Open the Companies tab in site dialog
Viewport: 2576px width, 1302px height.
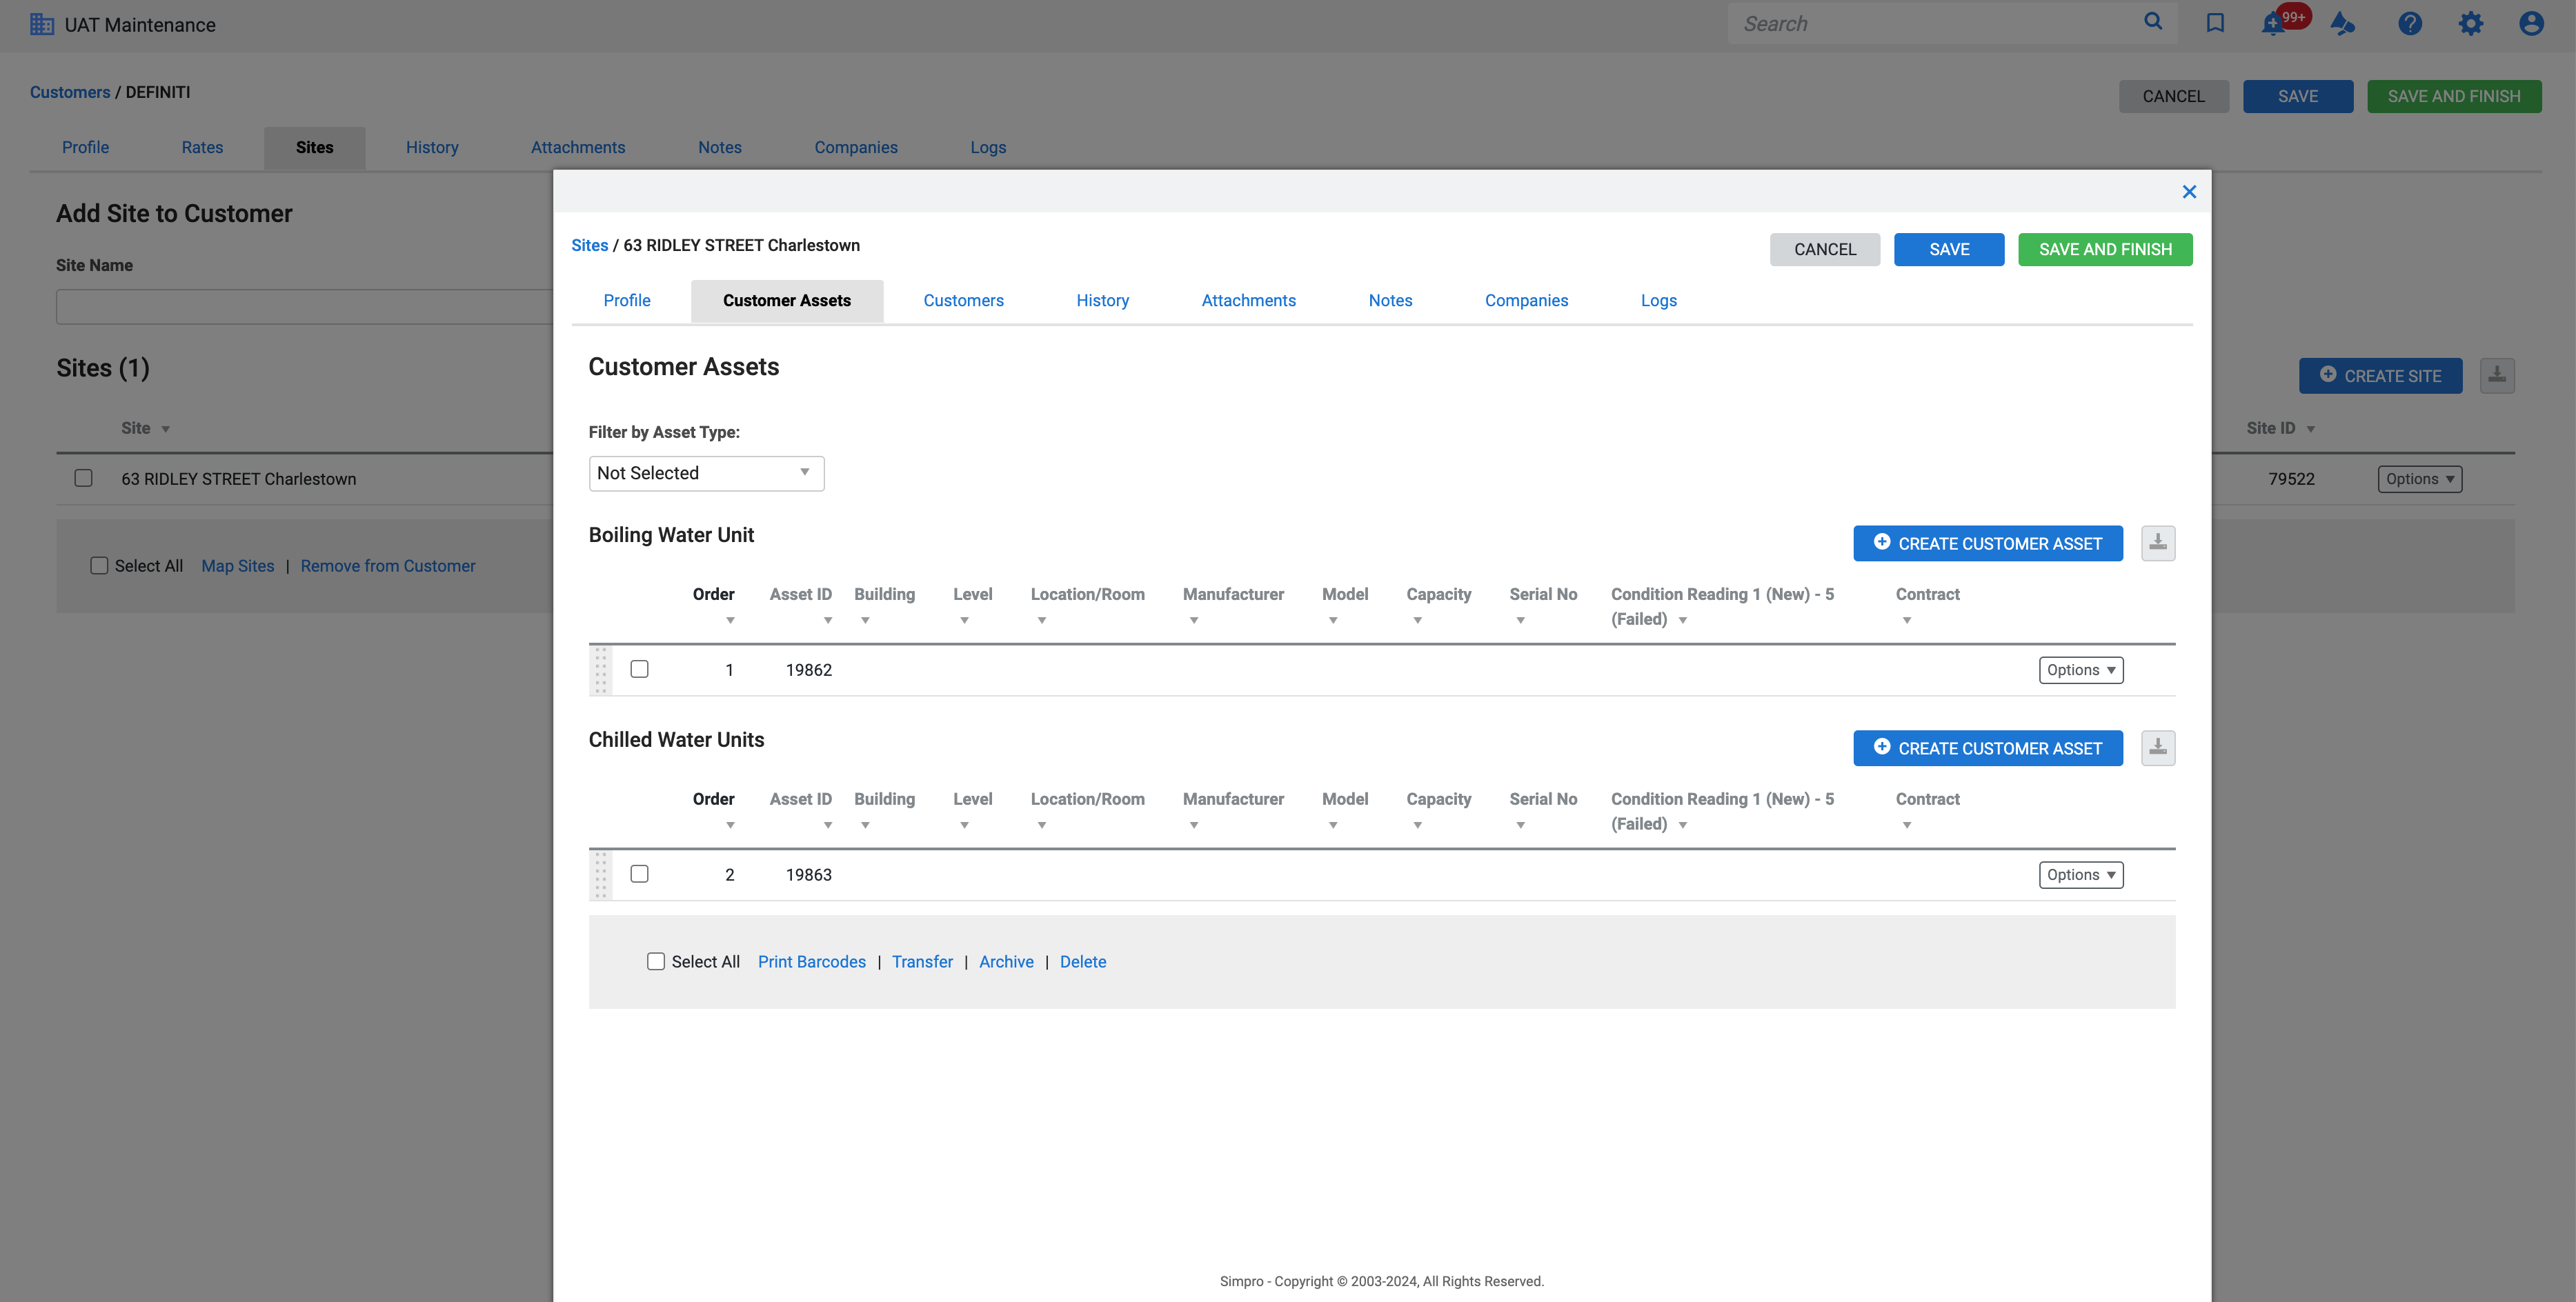pyautogui.click(x=1526, y=300)
